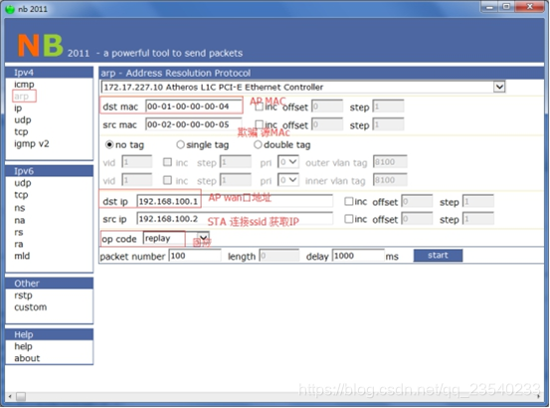Open the ns neighbor solicitation page
The image size is (550, 408).
click(20, 208)
